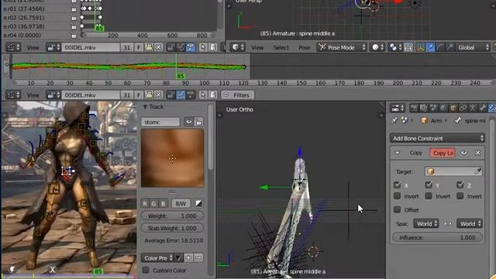Open Select menu in 3D view header
Image resolution: width=496 pixels, height=279 pixels.
click(x=281, y=47)
